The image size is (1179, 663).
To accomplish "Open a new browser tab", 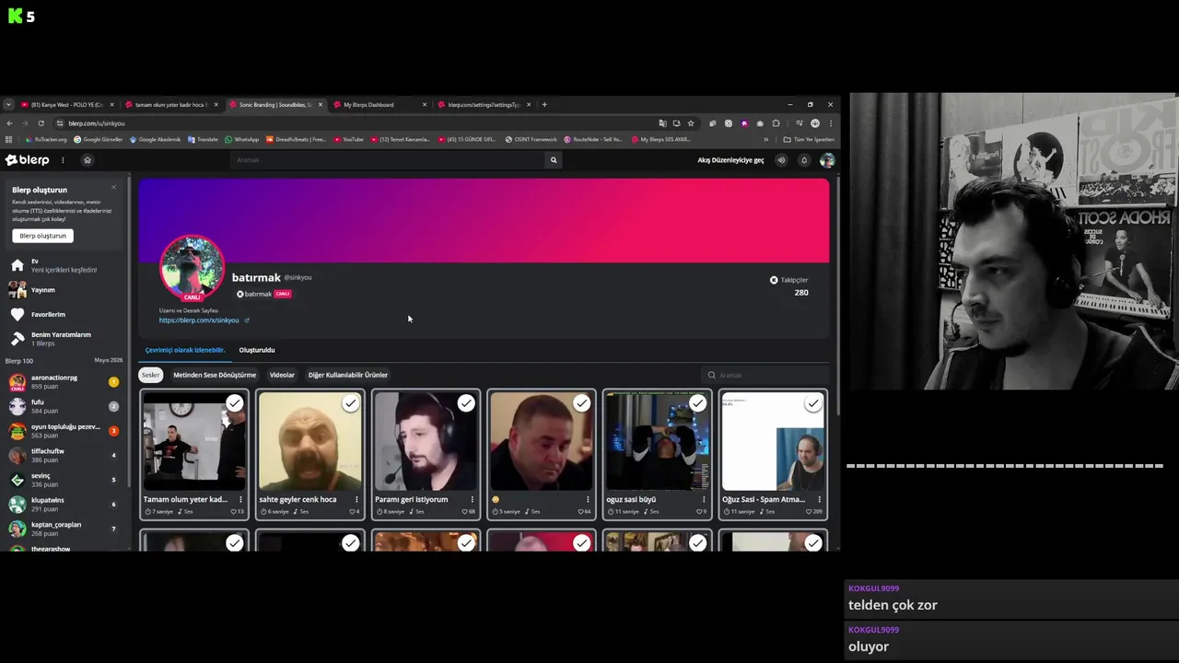I will [544, 105].
